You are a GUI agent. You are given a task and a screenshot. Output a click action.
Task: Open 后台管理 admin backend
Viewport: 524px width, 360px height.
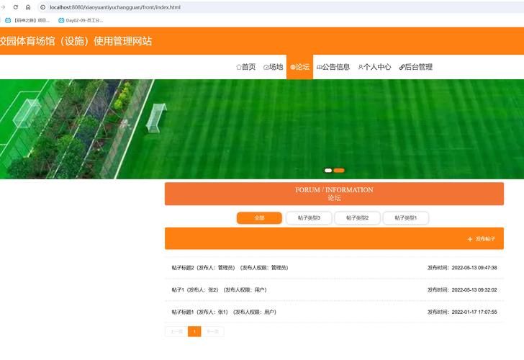[x=415, y=67]
